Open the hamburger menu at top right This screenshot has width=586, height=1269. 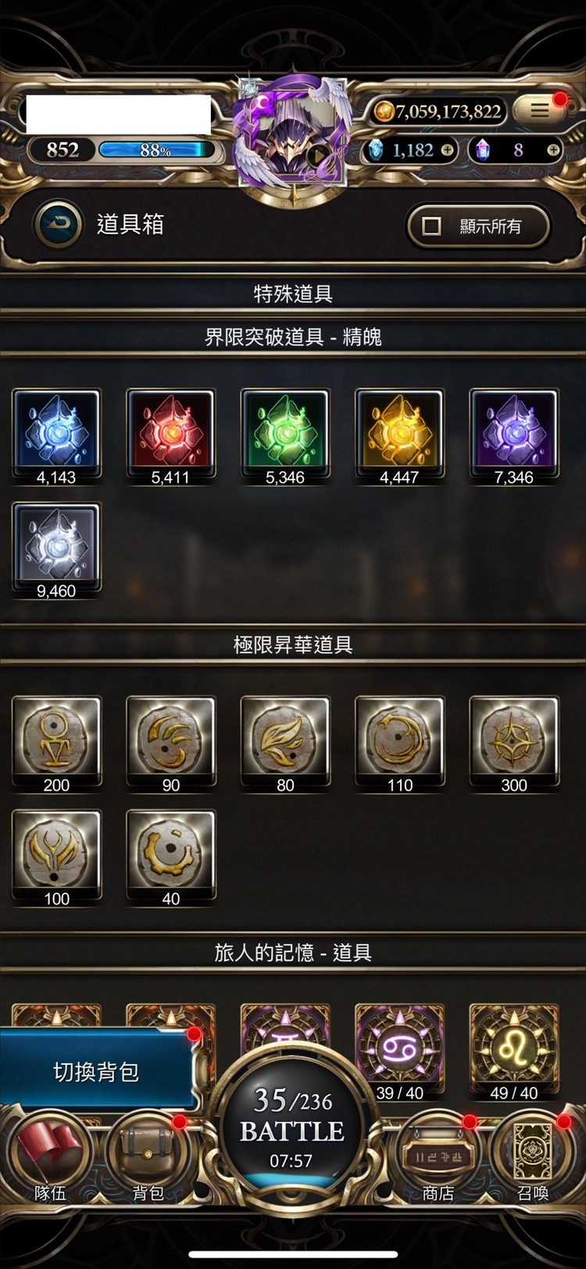pyautogui.click(x=541, y=110)
